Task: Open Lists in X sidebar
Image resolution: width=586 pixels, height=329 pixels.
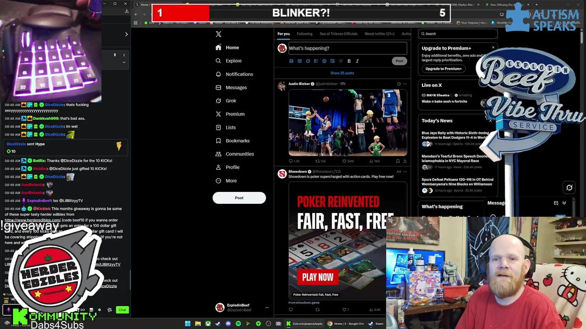Action: 225,127
